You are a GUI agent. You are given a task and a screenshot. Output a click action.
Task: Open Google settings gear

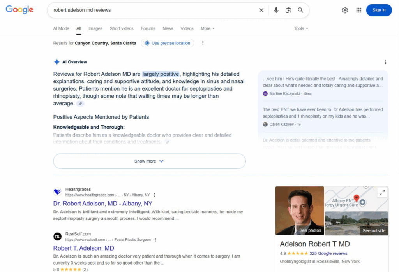click(344, 10)
